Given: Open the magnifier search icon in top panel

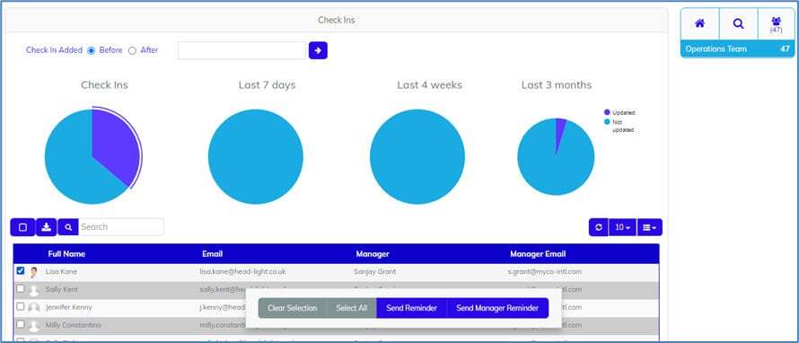Looking at the screenshot, I should pos(738,23).
